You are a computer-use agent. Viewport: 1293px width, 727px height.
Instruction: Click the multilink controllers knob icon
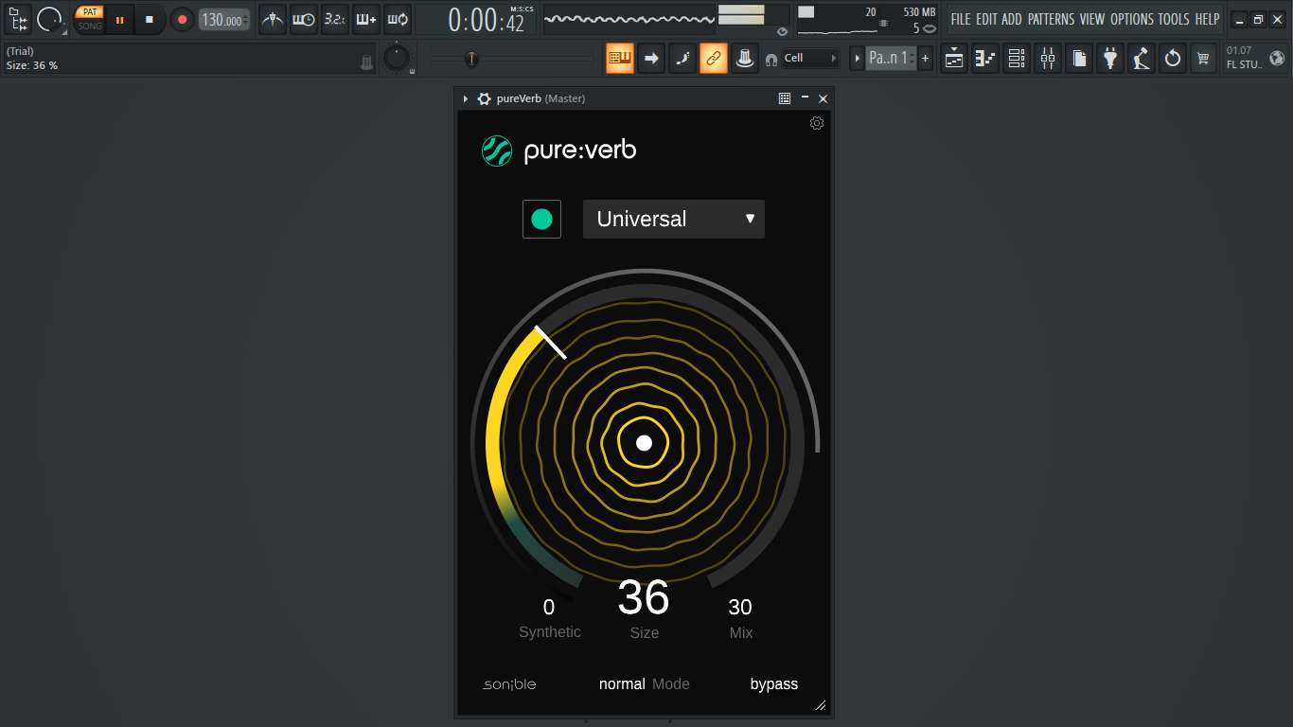pos(745,58)
